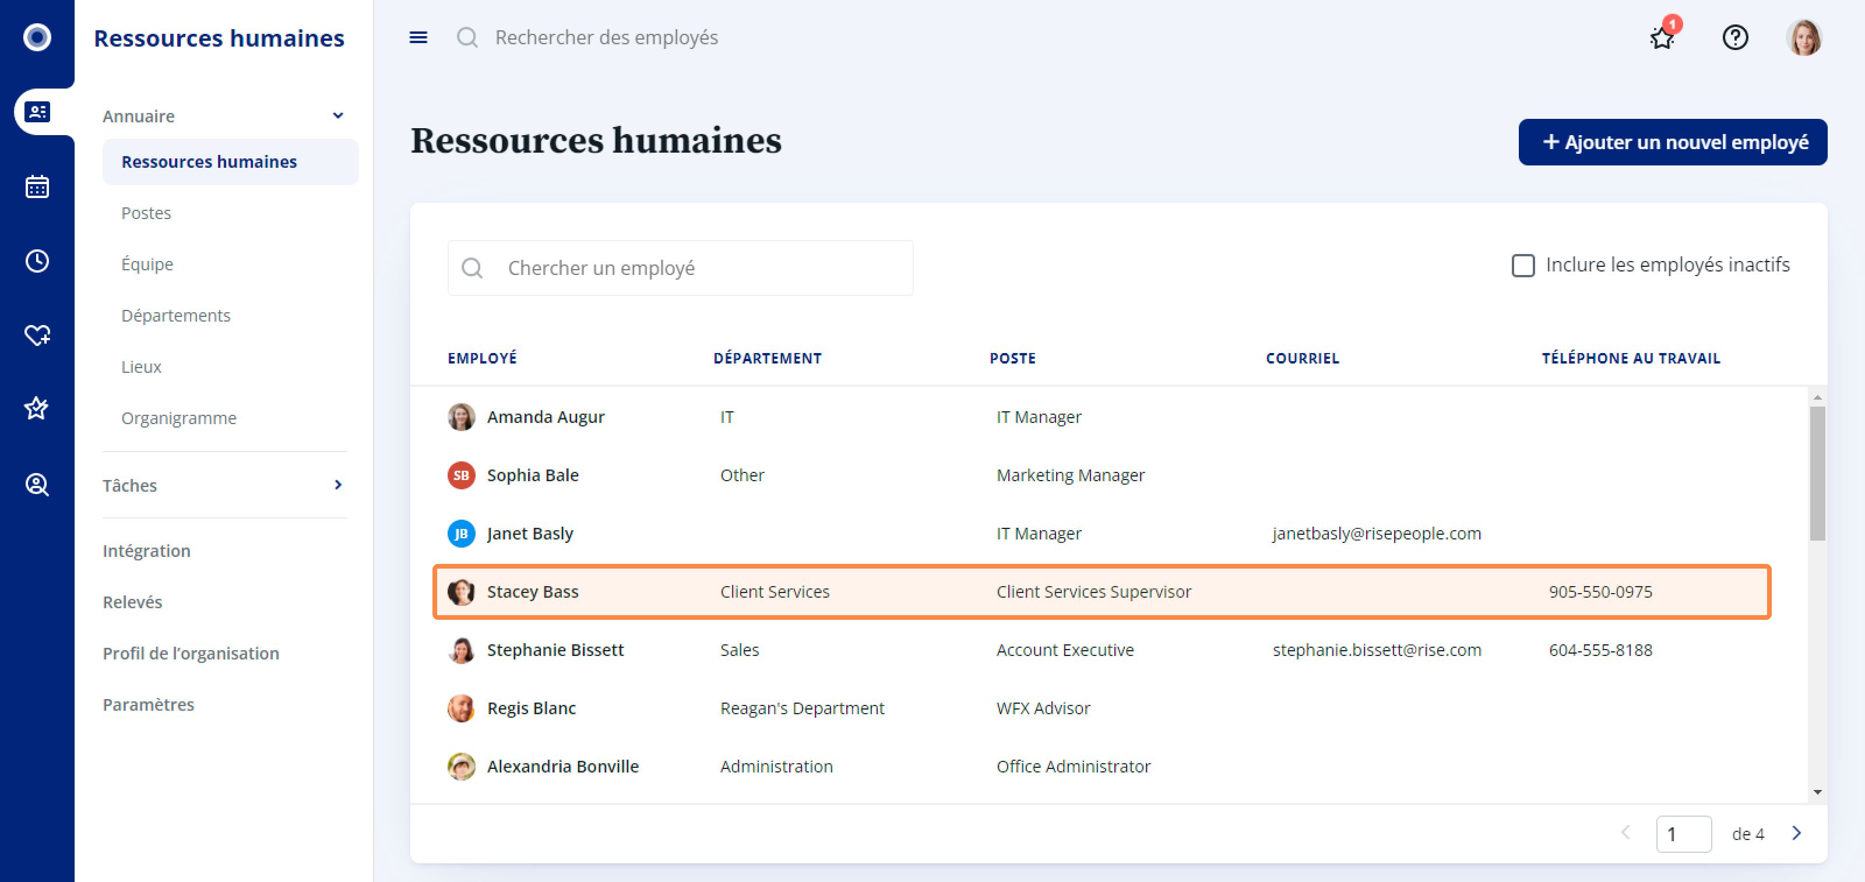Sort by TÉLÉPHONE AU TRAVAIL column header
This screenshot has height=882, width=1865.
1631,358
